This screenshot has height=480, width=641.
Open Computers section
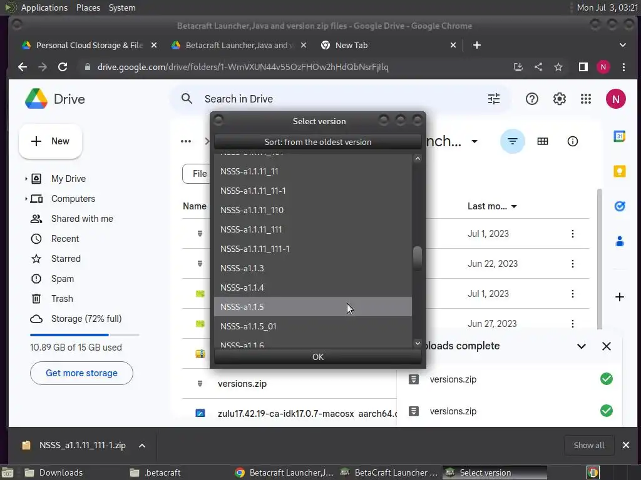pyautogui.click(x=73, y=199)
